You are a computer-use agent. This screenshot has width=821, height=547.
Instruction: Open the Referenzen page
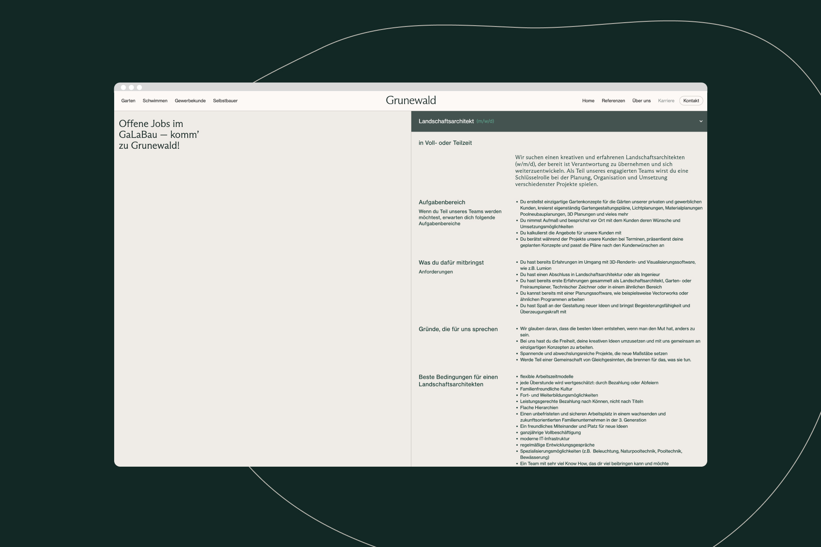coord(613,101)
